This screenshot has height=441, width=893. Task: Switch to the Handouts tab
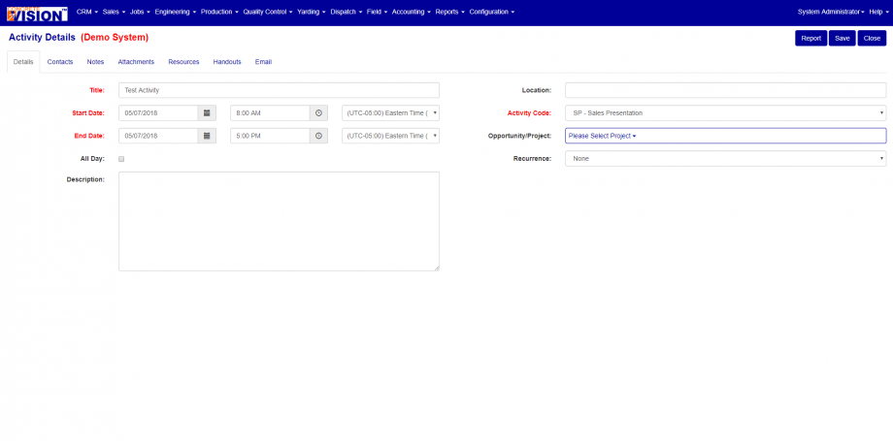pos(227,62)
